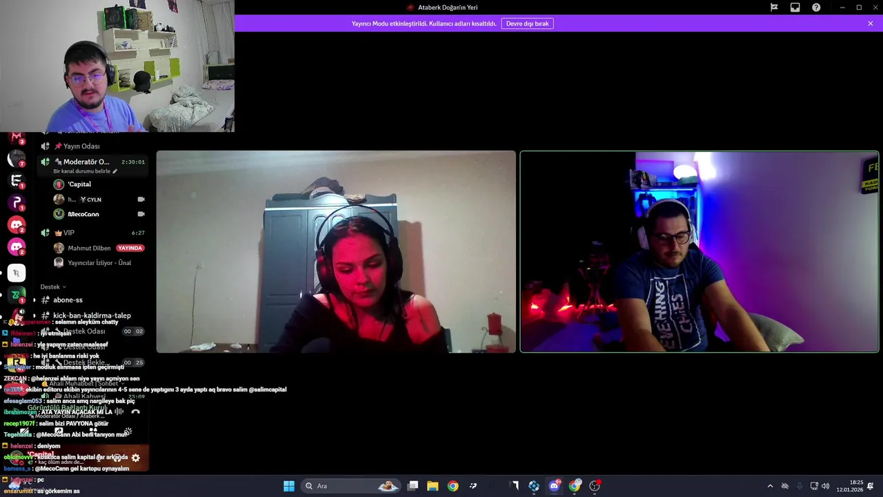Click the flag icon in the title bar
Image resolution: width=883 pixels, height=497 pixels.
click(774, 8)
